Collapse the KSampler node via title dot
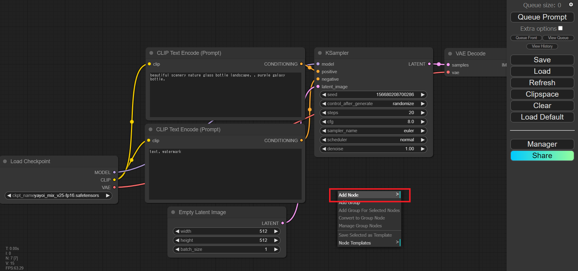578x271 pixels. pos(320,53)
